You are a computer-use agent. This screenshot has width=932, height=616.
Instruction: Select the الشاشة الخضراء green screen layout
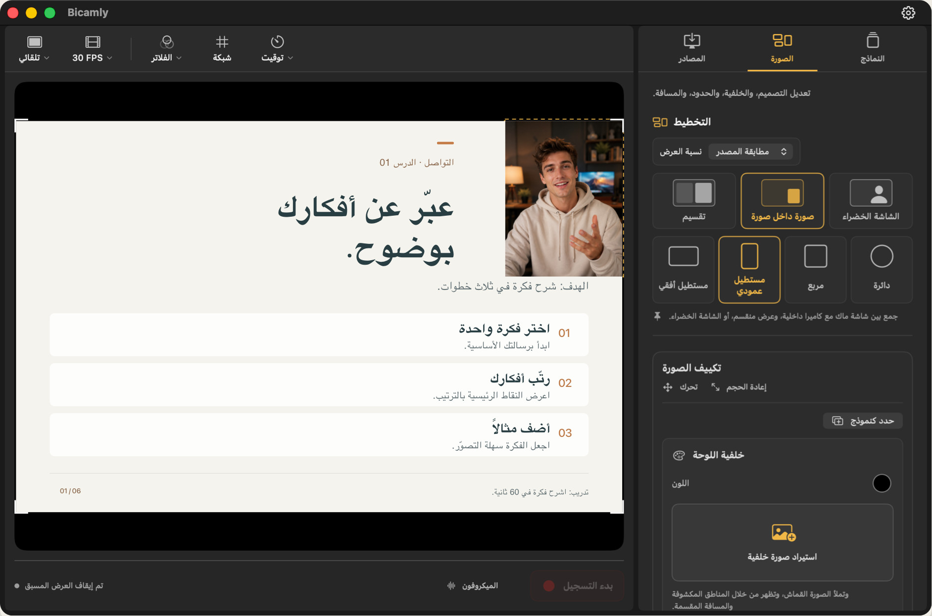pyautogui.click(x=871, y=201)
